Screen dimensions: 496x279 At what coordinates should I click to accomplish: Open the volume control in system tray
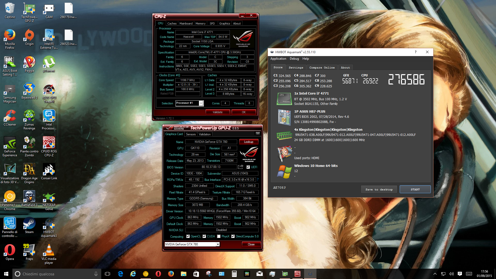(452, 274)
